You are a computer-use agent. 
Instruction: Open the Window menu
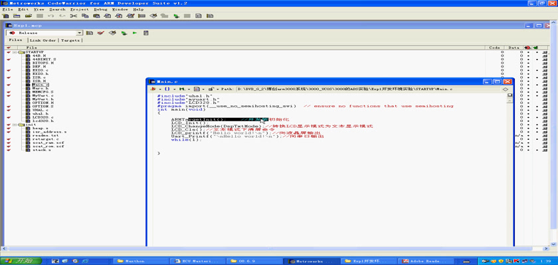[120, 9]
